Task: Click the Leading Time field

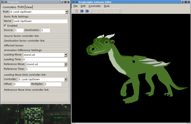Action: pos(45,59)
